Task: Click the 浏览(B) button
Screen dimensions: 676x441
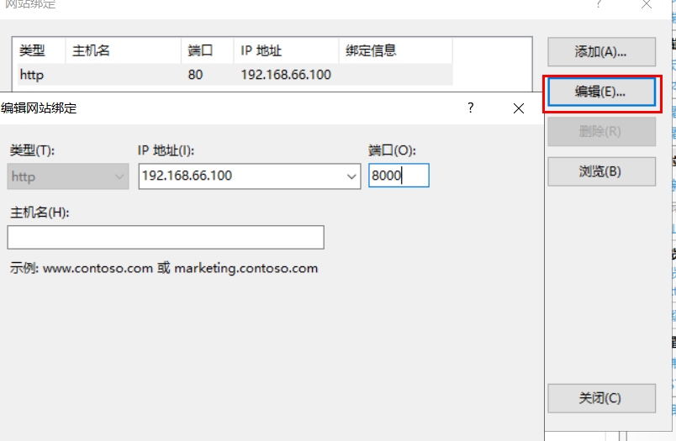Action: [x=601, y=171]
